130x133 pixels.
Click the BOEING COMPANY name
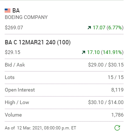26,18
